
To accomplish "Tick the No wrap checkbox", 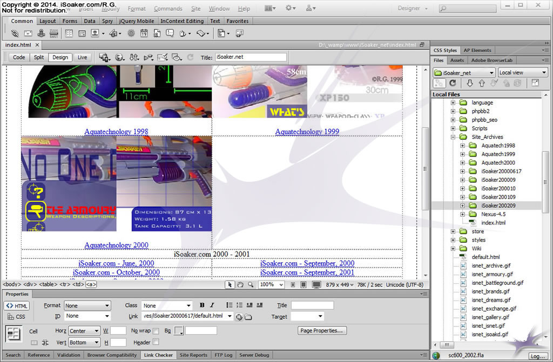I will pyautogui.click(x=156, y=331).
